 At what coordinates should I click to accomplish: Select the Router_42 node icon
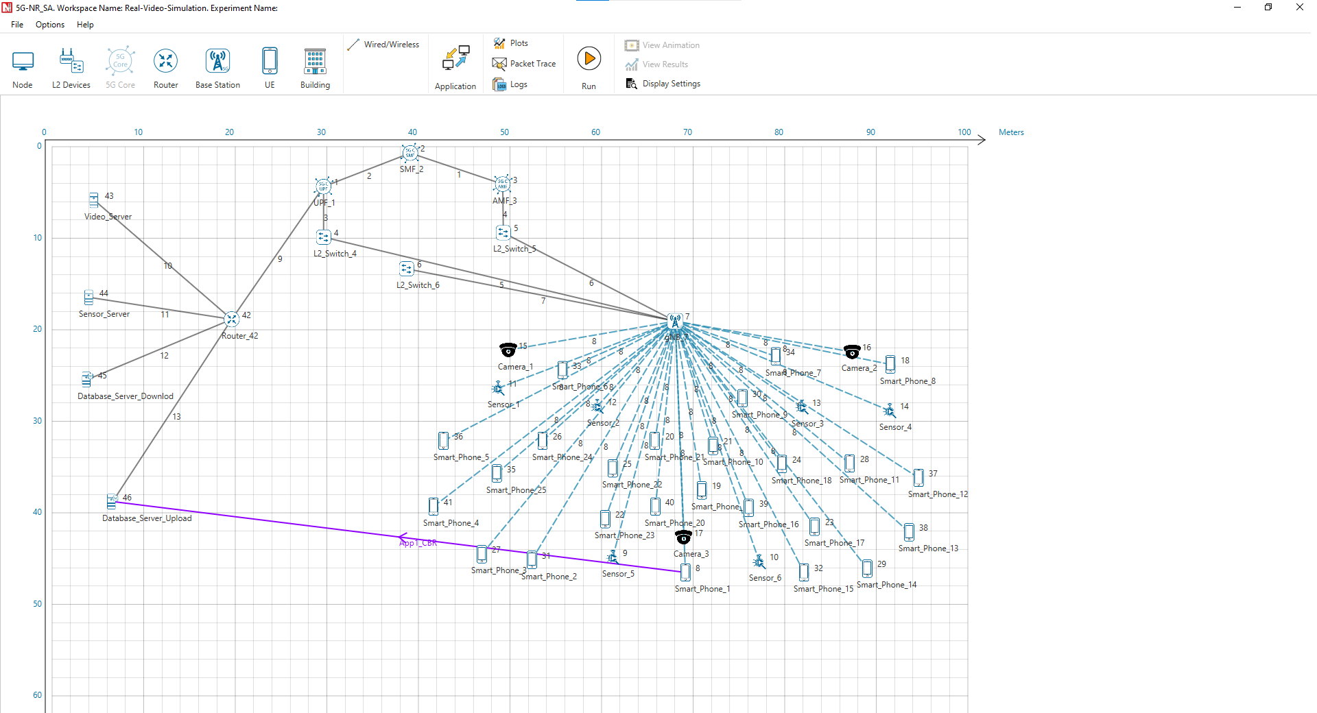click(232, 319)
